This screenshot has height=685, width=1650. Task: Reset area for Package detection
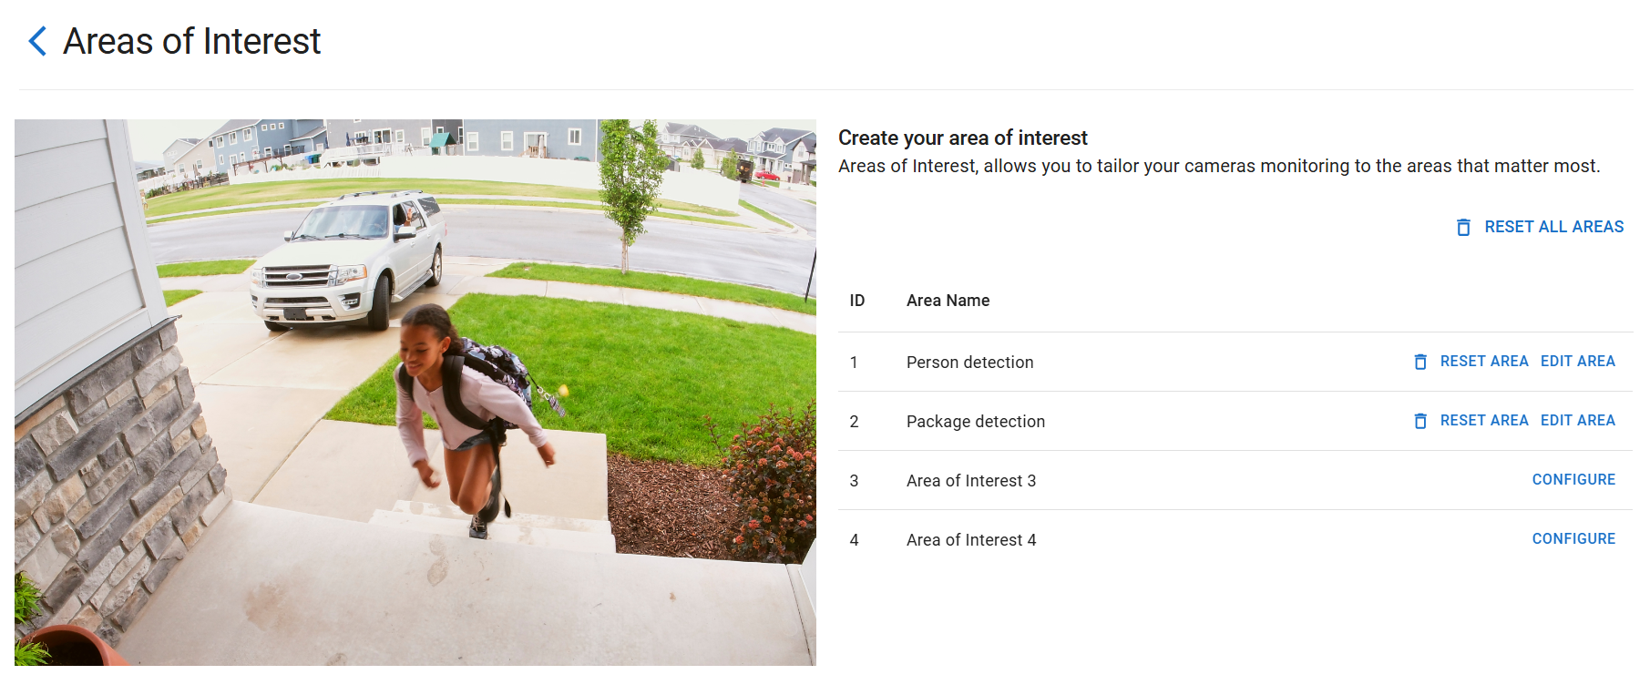(1484, 421)
